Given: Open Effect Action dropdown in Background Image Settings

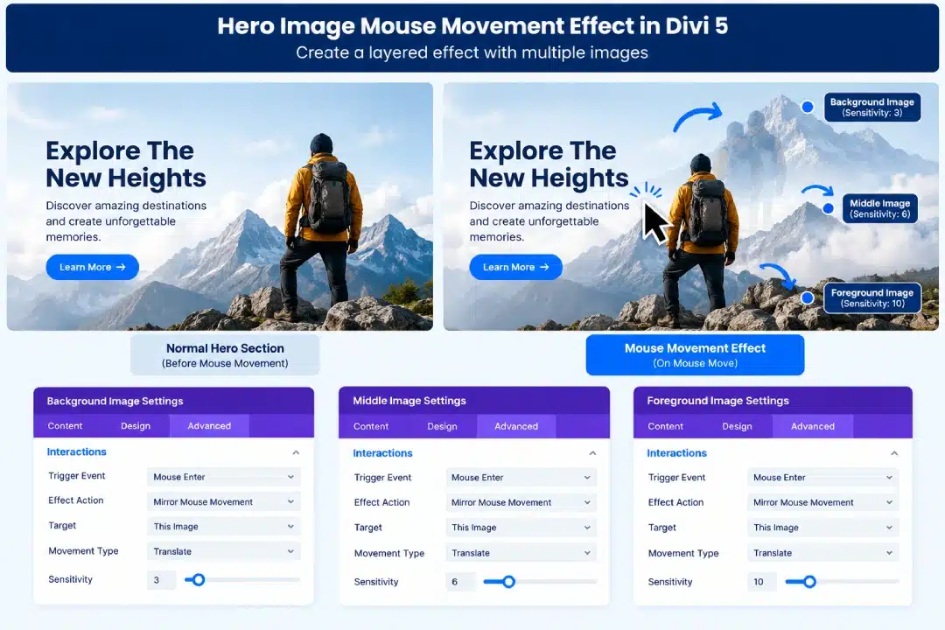Looking at the screenshot, I should (x=224, y=501).
